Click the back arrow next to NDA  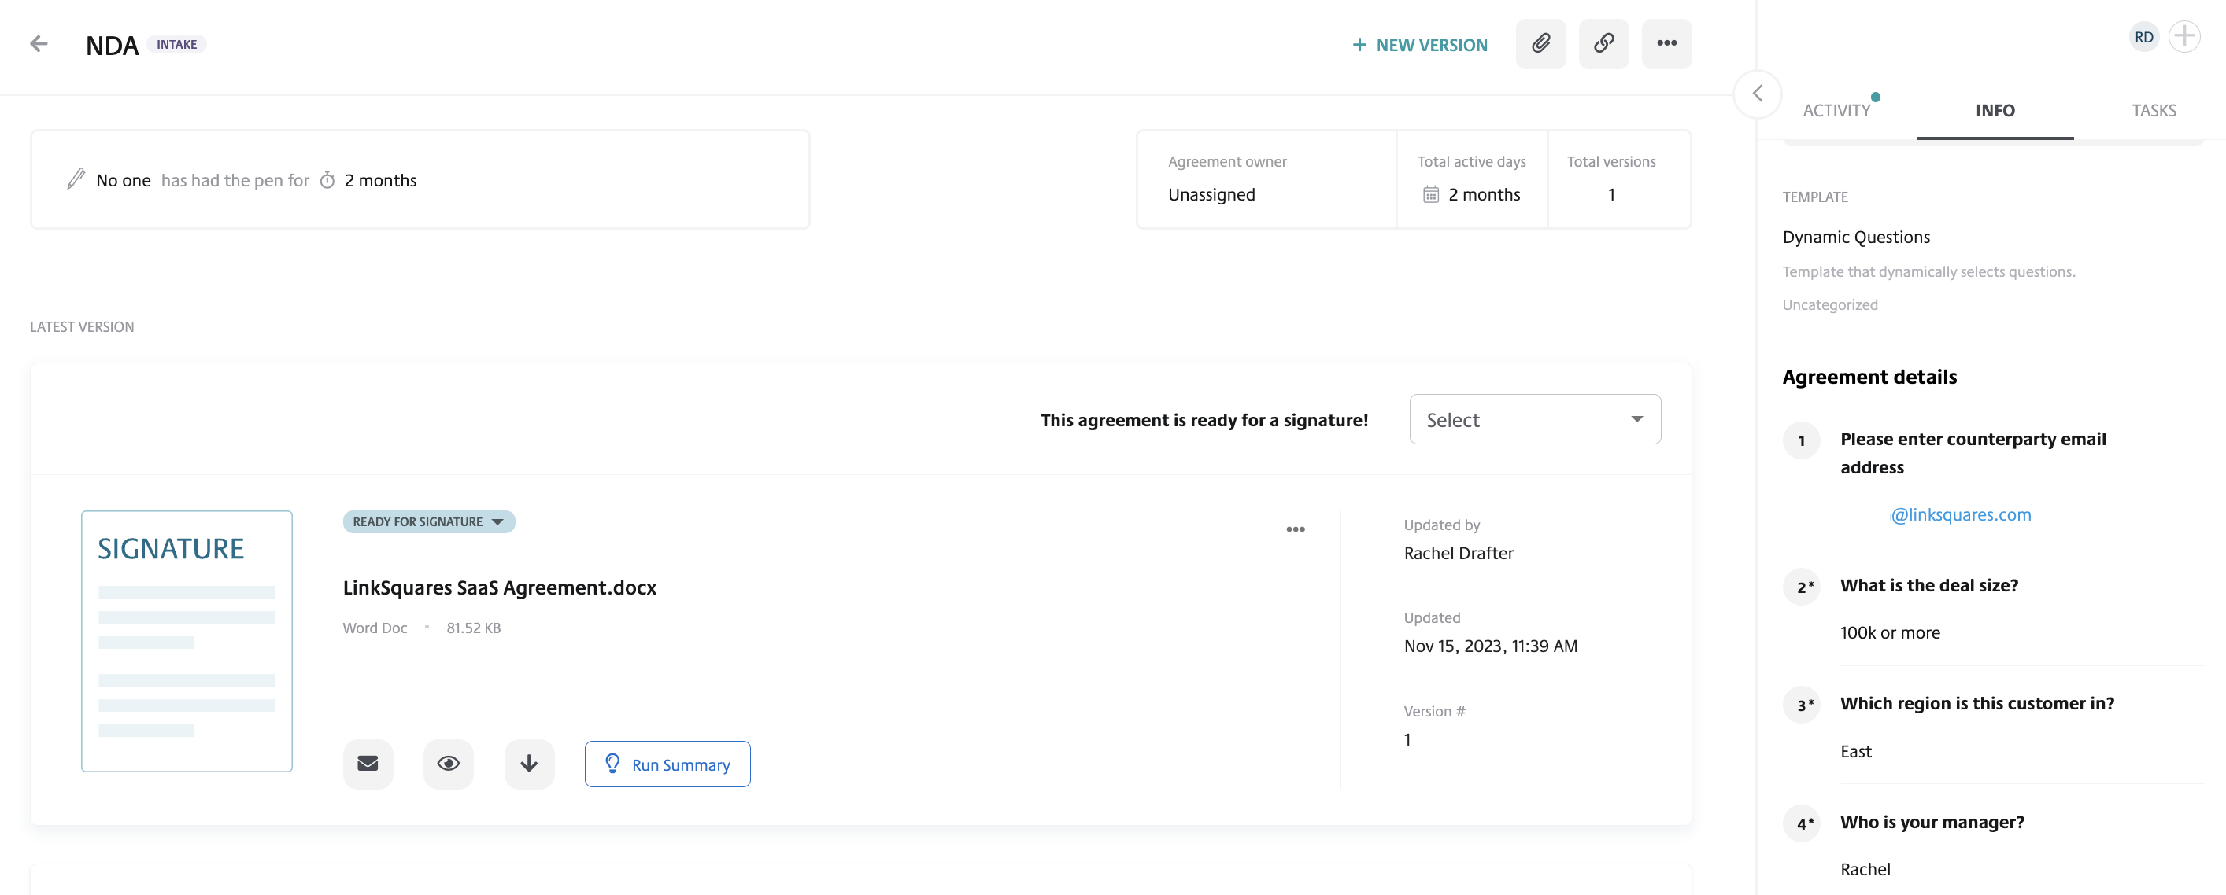[38, 43]
